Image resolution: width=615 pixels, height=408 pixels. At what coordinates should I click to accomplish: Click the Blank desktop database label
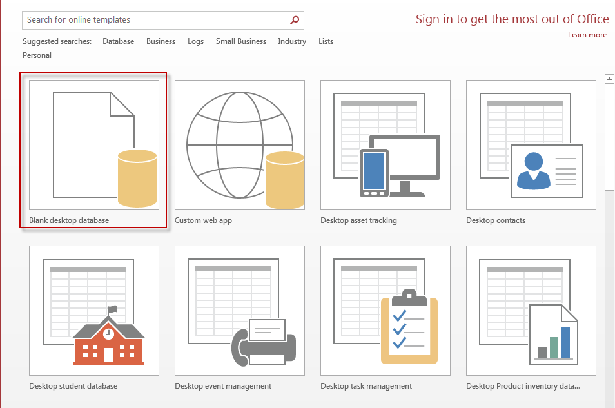coord(69,220)
